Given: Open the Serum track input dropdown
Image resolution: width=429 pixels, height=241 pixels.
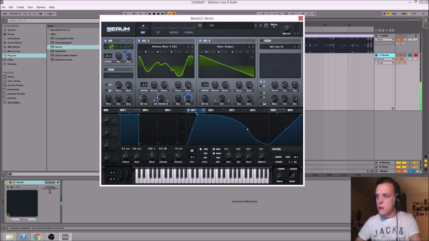Looking at the screenshot, I should tap(384, 59).
